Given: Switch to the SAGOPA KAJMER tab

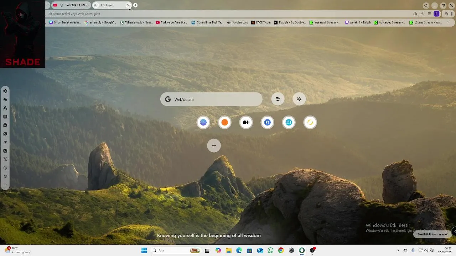Looking at the screenshot, I should point(71,5).
